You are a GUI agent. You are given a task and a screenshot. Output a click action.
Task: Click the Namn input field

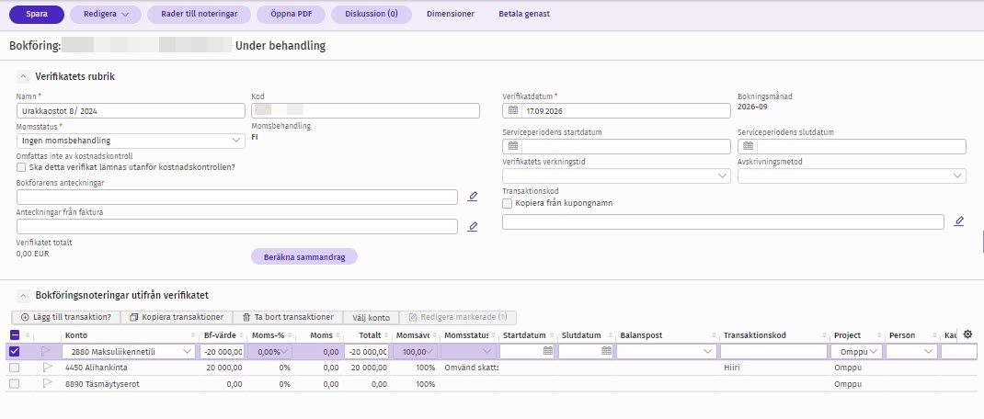[131, 110]
